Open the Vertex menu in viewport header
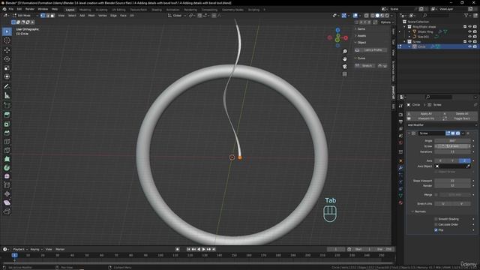 click(x=102, y=15)
